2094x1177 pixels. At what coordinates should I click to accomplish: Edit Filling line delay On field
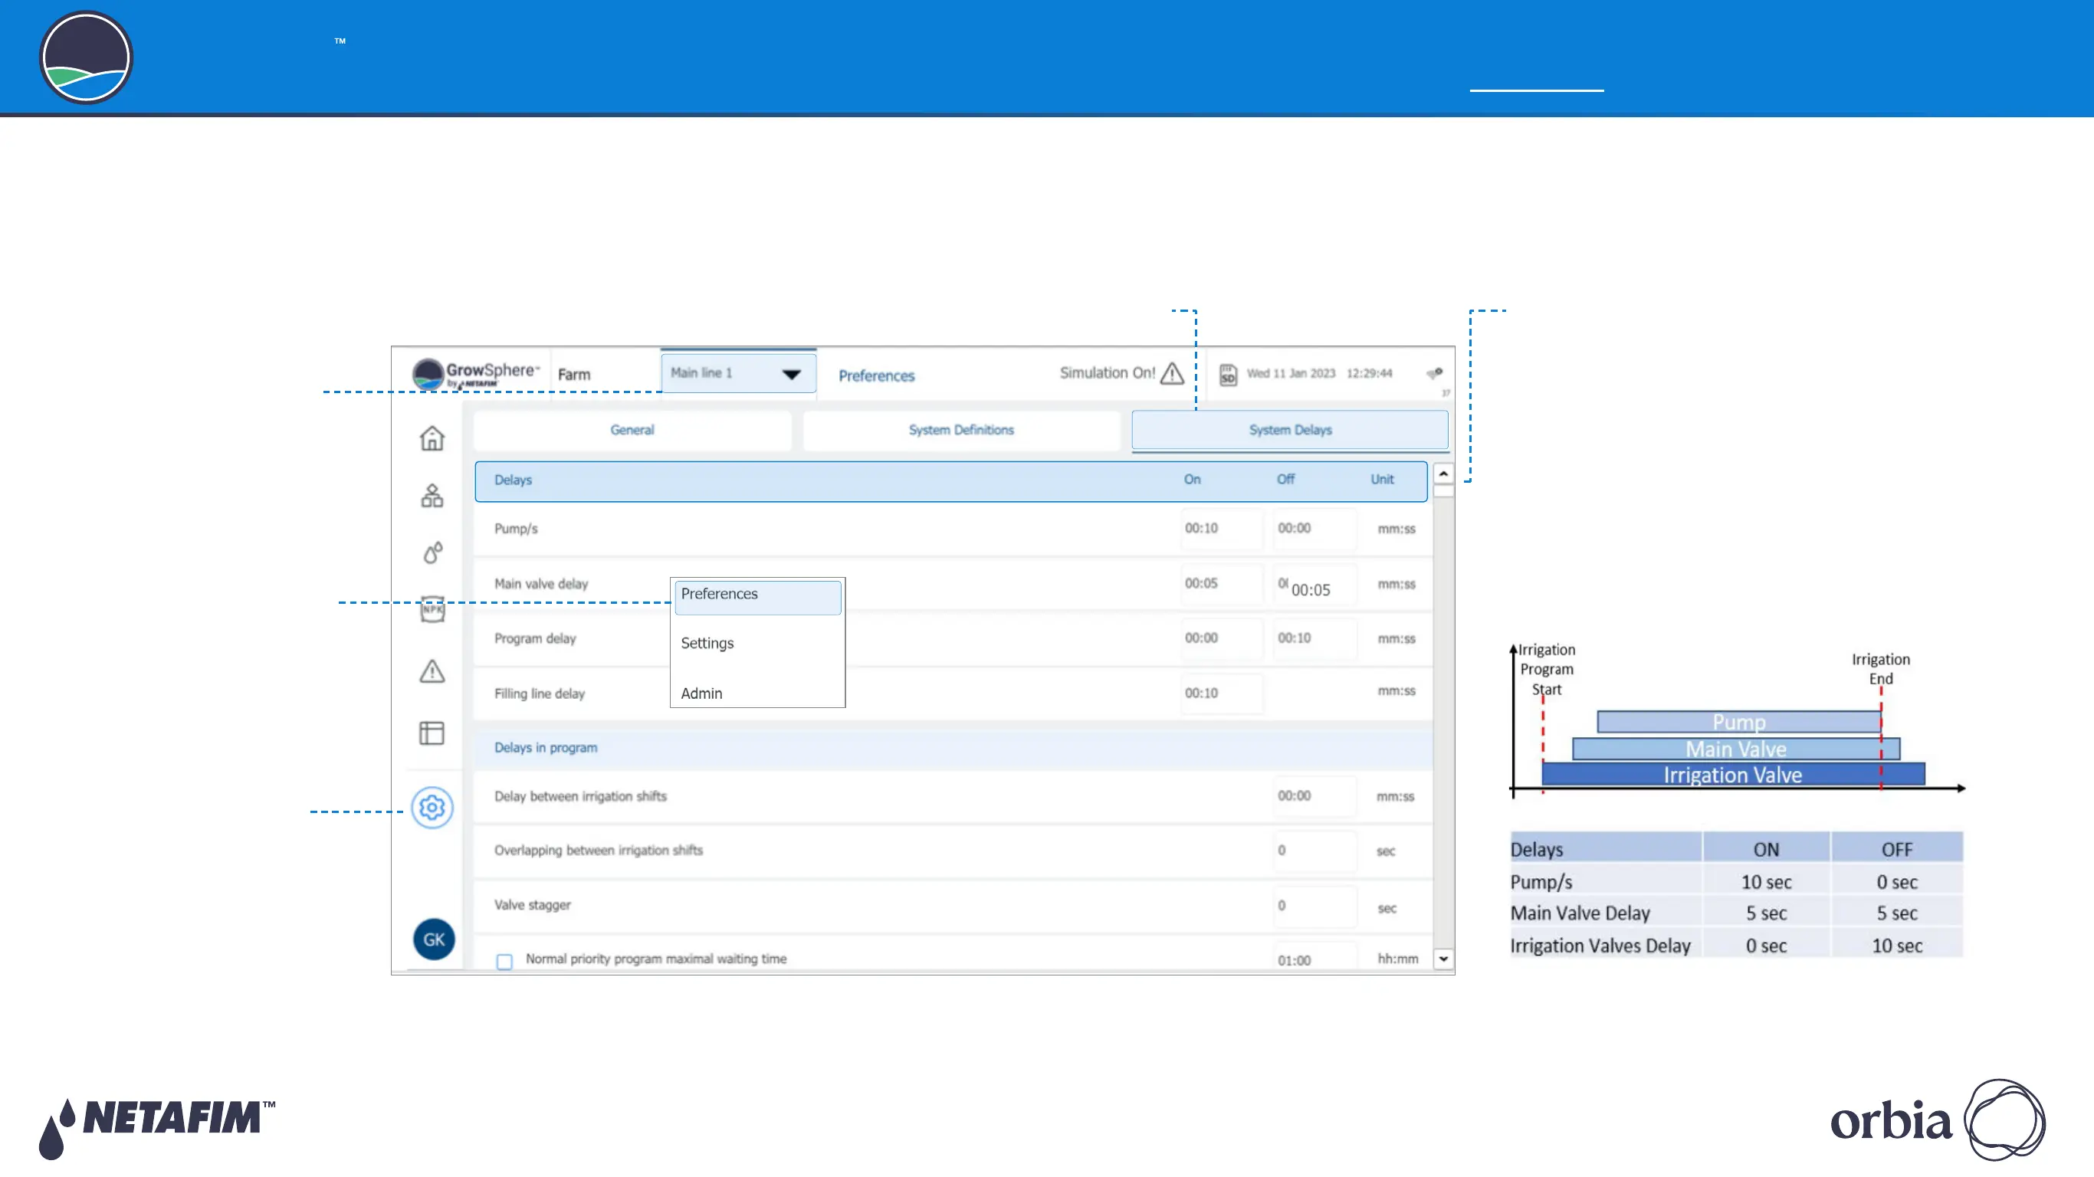pos(1222,693)
